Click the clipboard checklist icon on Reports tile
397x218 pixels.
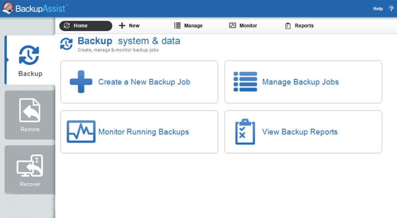(245, 132)
